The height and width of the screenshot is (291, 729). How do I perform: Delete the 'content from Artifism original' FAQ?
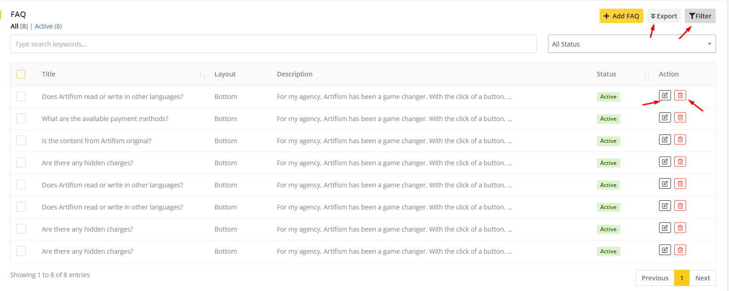coord(680,140)
